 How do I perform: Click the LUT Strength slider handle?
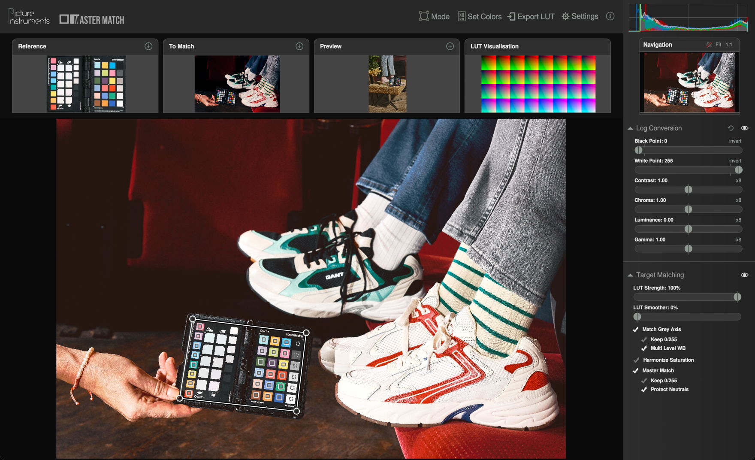pyautogui.click(x=737, y=297)
